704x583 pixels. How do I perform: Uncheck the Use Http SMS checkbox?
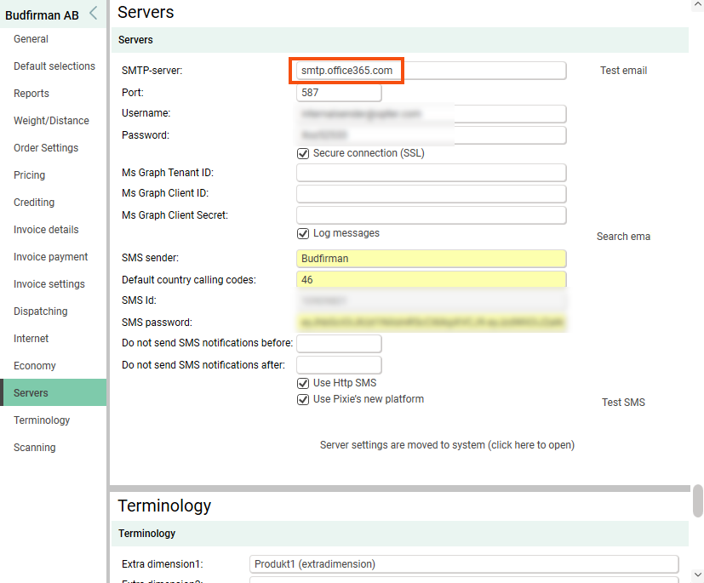tap(302, 384)
